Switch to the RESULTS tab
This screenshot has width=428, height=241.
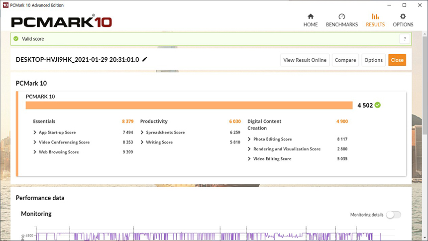(375, 20)
